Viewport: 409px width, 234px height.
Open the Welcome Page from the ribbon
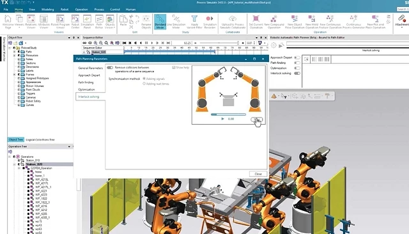point(8,22)
